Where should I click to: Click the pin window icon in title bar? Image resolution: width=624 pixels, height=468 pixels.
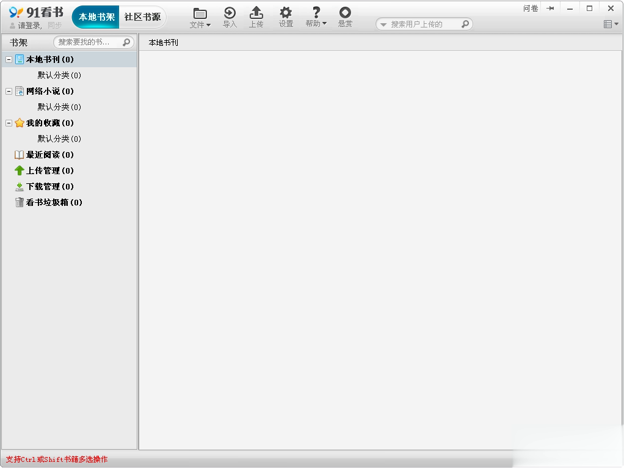tap(551, 9)
